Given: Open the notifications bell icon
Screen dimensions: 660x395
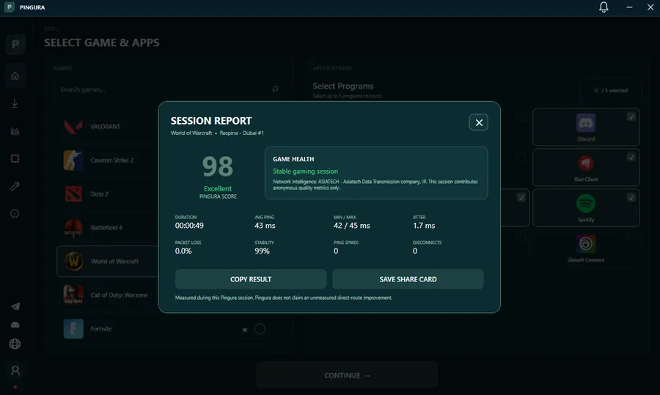Looking at the screenshot, I should [604, 7].
